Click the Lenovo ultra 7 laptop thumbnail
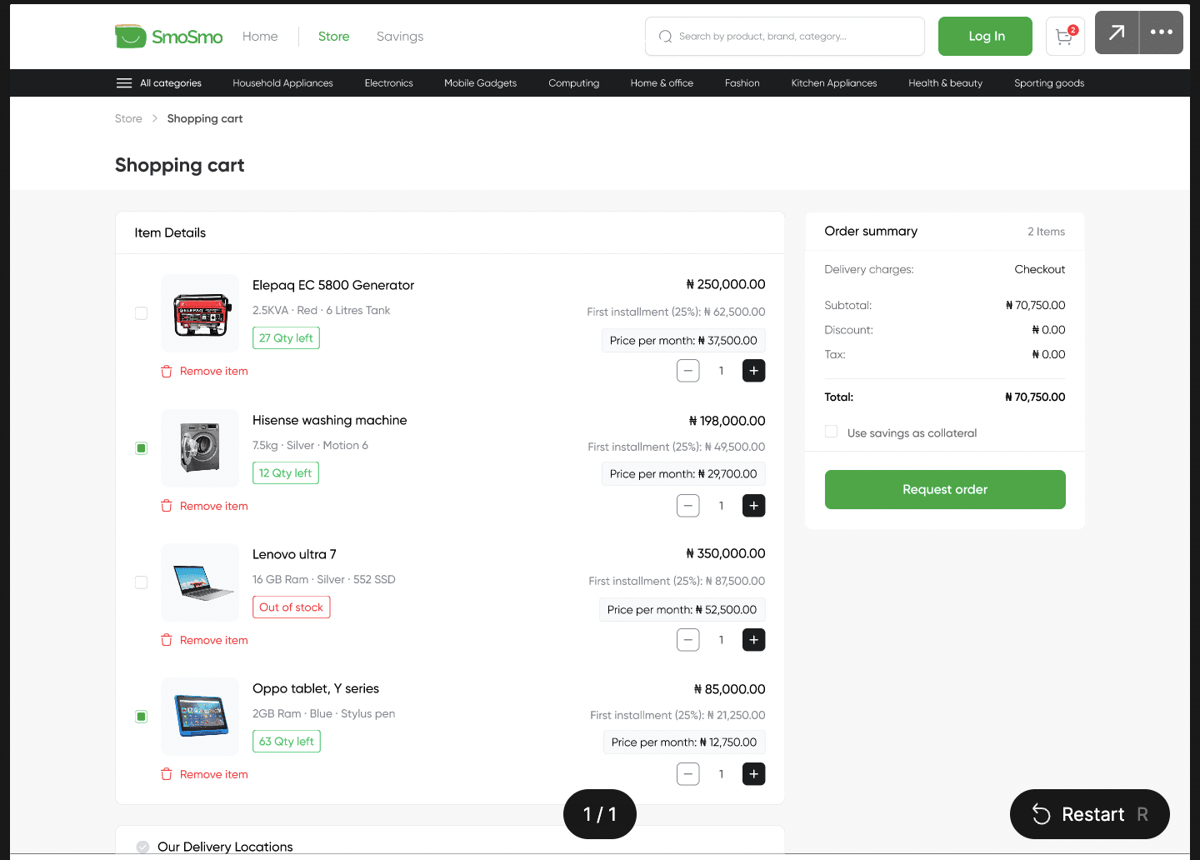Image resolution: width=1200 pixels, height=860 pixels. point(200,582)
